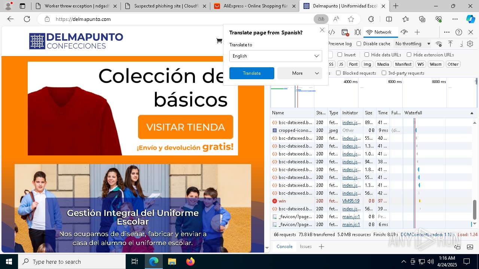The height and width of the screenshot is (269, 479).
Task: Open VM95:19 initiator link
Action: tap(351, 201)
